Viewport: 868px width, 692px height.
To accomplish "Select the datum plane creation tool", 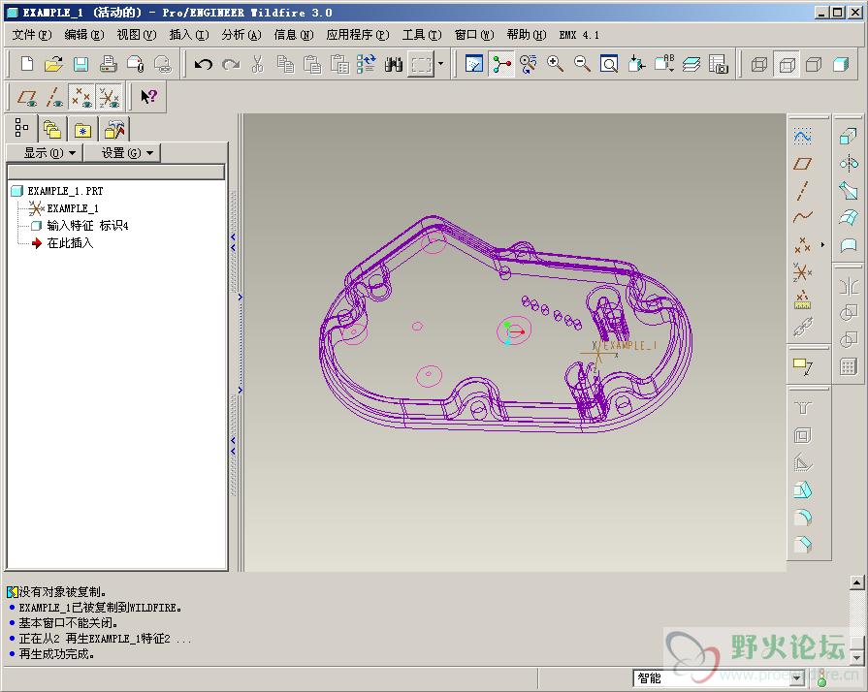I will pyautogui.click(x=802, y=164).
